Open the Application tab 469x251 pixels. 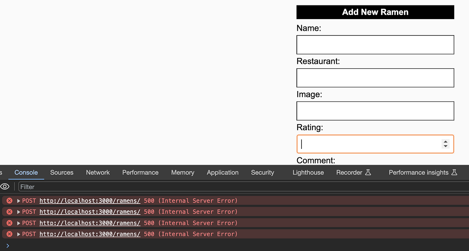[222, 172]
